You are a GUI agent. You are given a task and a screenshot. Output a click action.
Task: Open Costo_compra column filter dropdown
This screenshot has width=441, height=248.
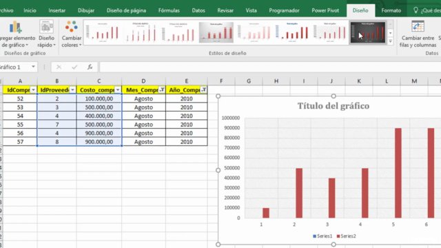pyautogui.click(x=118, y=90)
